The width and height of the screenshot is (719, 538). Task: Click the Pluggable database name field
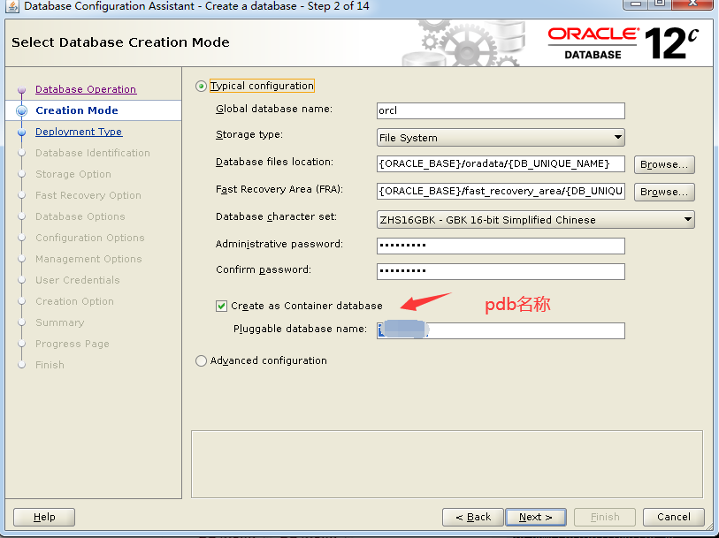tap(501, 330)
